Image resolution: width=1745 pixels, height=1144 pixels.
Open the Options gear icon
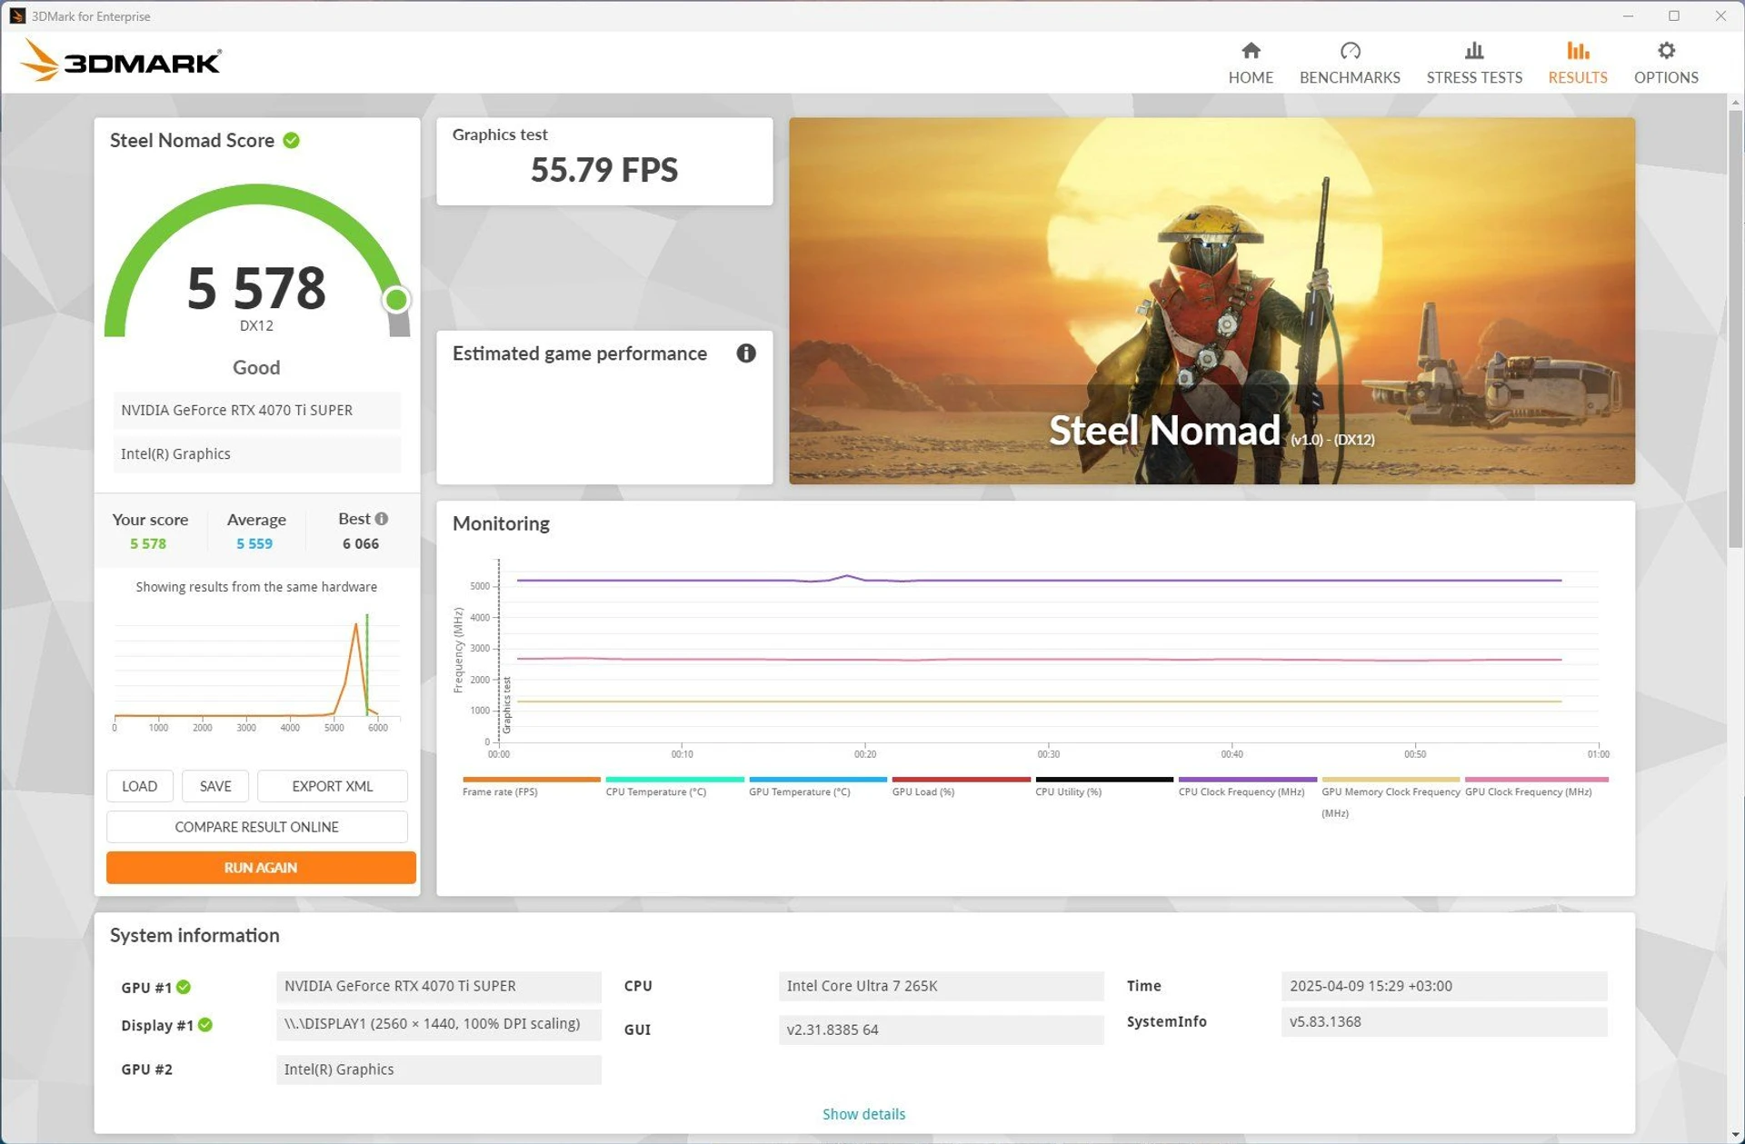click(x=1665, y=51)
